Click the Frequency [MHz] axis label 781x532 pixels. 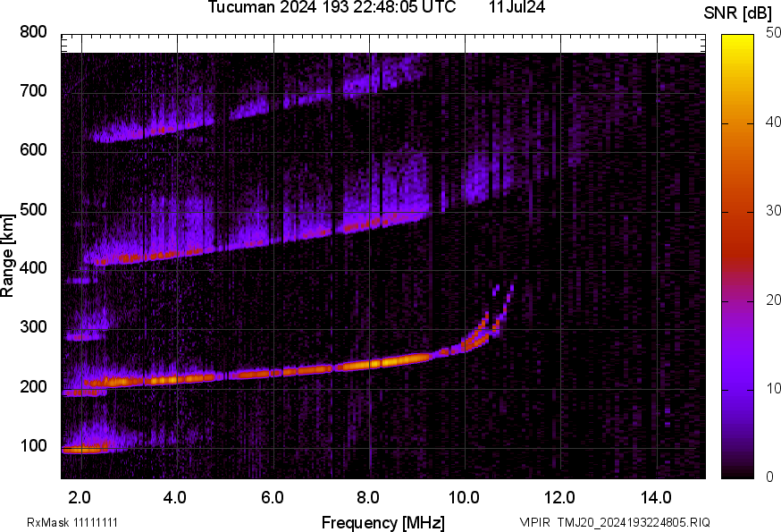382,522
